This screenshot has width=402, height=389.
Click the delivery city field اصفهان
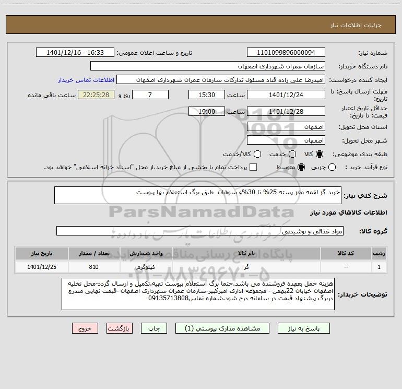click(x=286, y=140)
